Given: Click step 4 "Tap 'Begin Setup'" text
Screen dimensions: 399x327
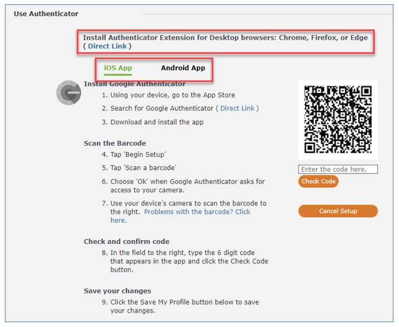Looking at the screenshot, I should coord(138,155).
